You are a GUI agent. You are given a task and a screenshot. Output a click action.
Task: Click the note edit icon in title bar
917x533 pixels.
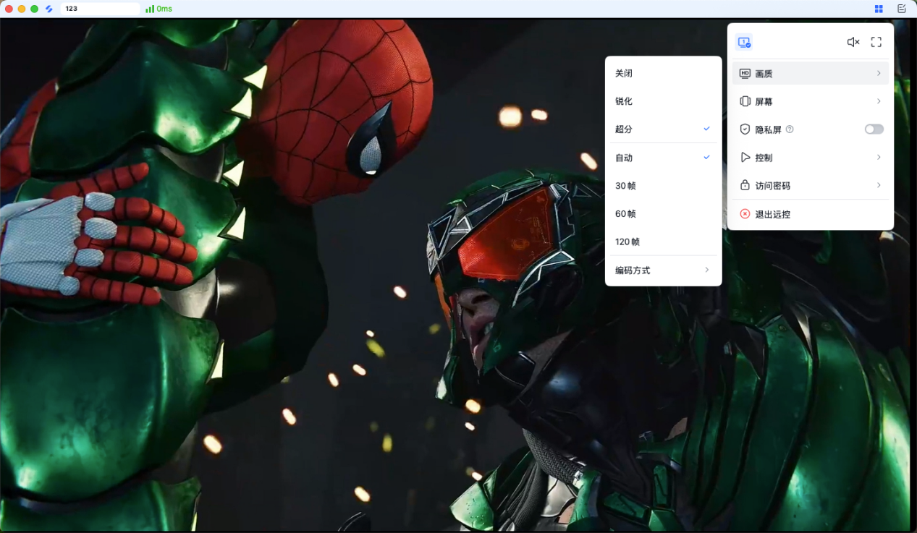pyautogui.click(x=901, y=9)
